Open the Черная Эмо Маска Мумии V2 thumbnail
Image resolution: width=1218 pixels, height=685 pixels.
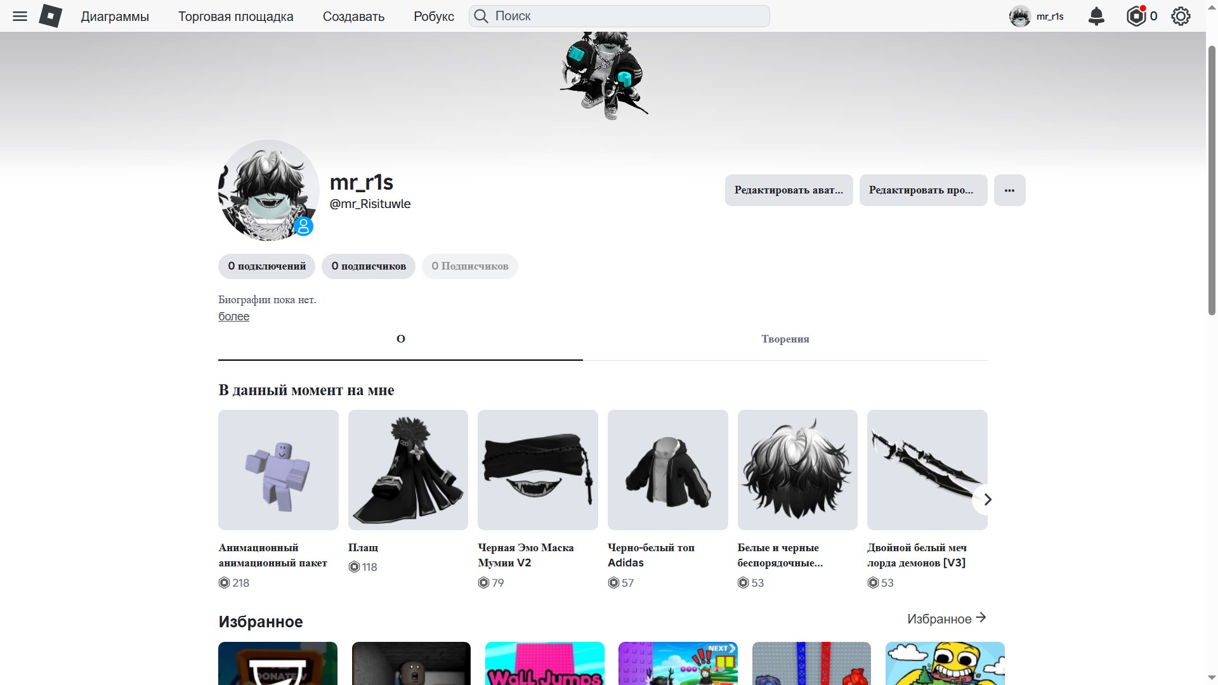point(537,470)
